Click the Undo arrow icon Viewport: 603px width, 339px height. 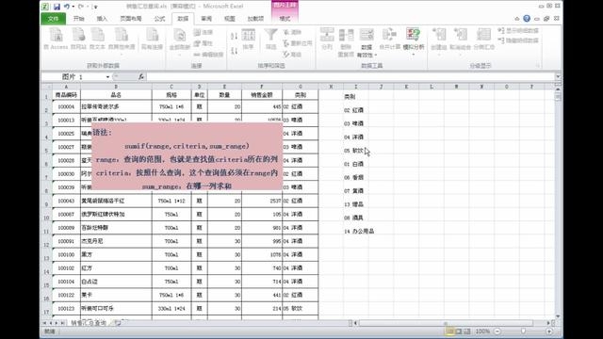coord(67,7)
